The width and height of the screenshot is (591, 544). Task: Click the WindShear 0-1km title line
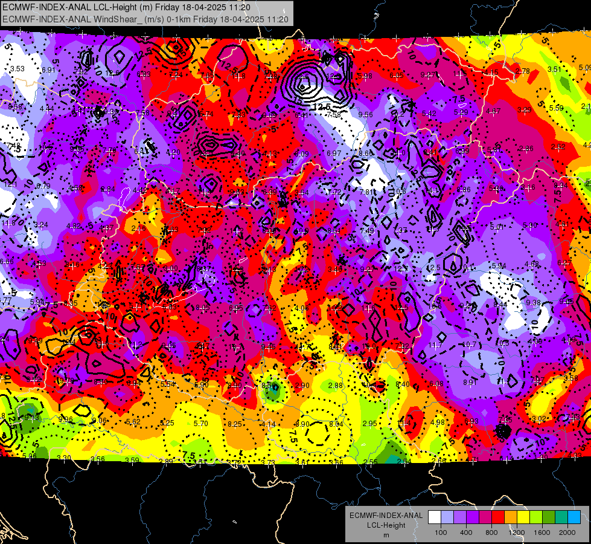click(x=145, y=19)
